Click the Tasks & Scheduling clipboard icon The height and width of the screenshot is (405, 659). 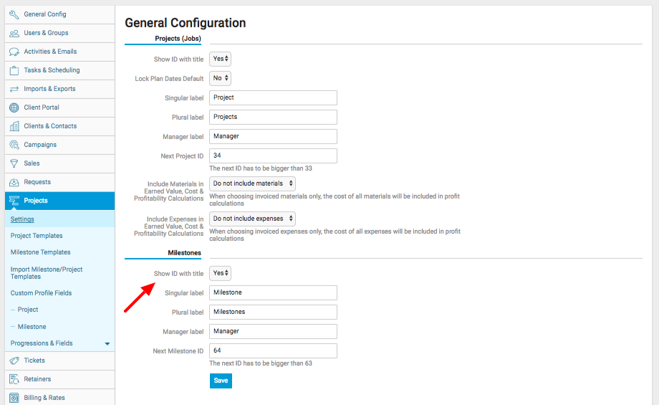point(14,70)
